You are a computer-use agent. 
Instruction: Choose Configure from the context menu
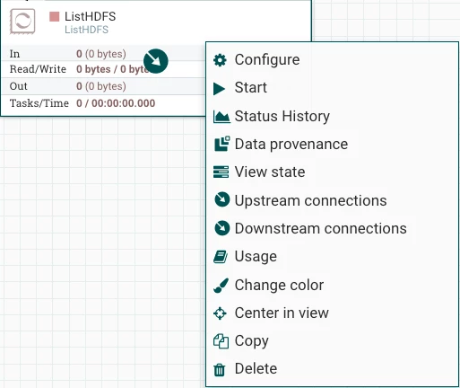click(x=333, y=59)
